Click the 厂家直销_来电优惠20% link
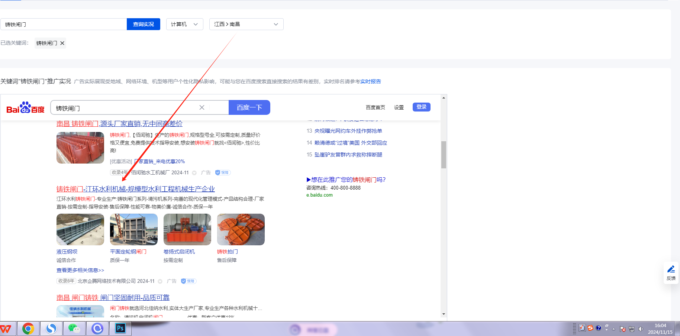680x336 pixels. click(159, 161)
